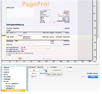
Task: Select the Auftrag html list entry
Action: (10, 88)
